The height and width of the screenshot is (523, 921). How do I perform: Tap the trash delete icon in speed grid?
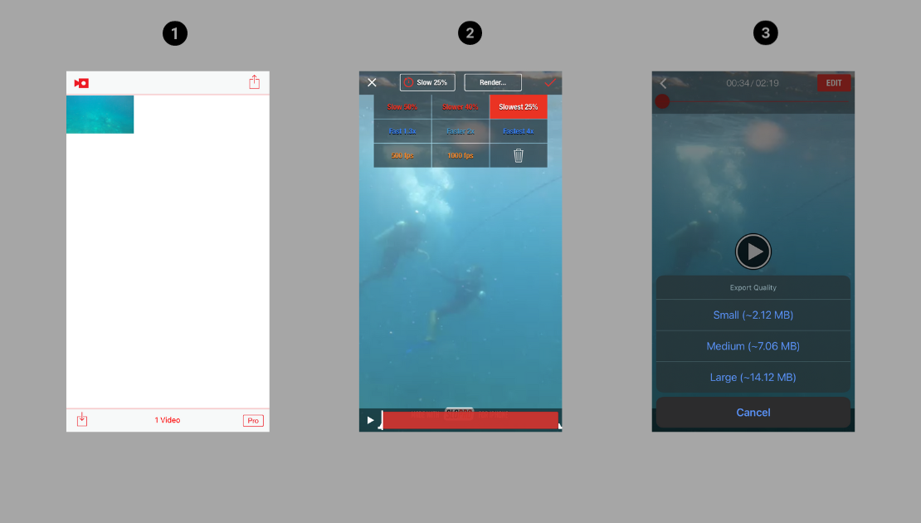click(519, 156)
